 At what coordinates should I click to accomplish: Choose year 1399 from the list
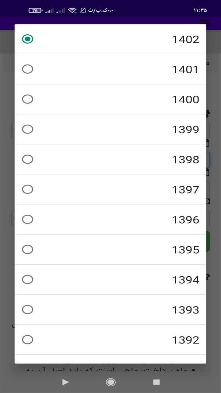tap(110, 129)
